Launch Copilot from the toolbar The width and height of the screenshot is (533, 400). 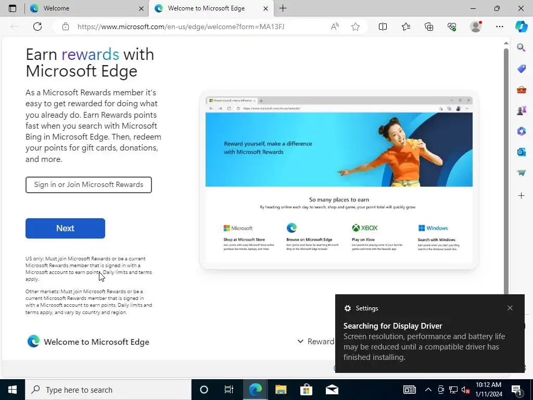pos(522,27)
